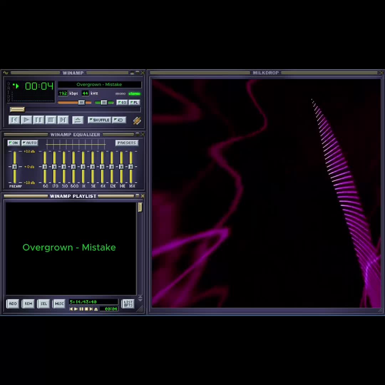The image size is (385, 385).
Task: Click the +12 db label in equalizer
Action: 29,152
